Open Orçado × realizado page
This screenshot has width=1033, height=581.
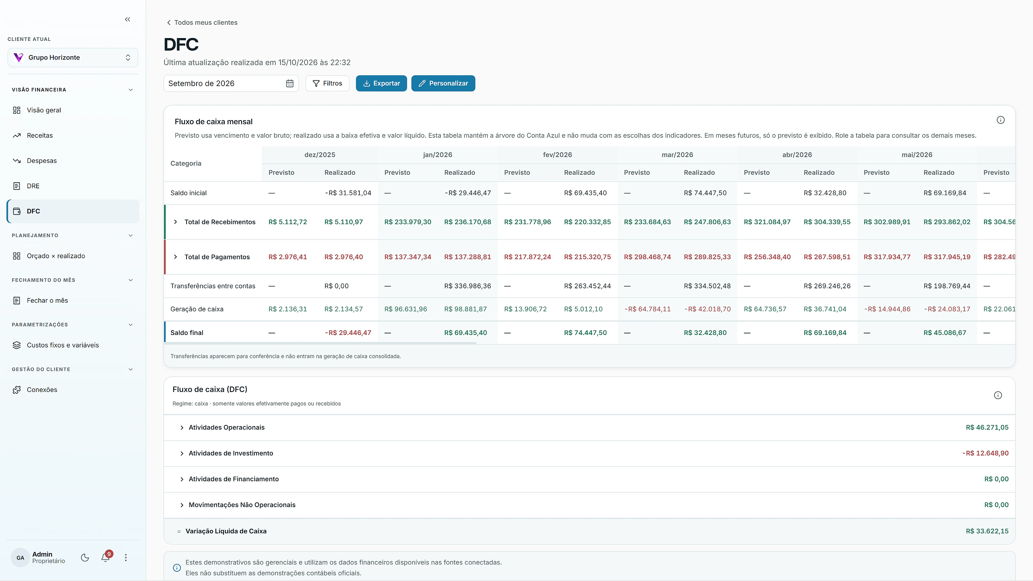point(72,256)
